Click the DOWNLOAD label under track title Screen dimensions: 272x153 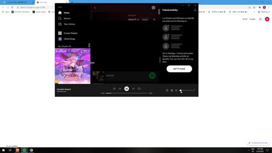(x=62, y=91)
